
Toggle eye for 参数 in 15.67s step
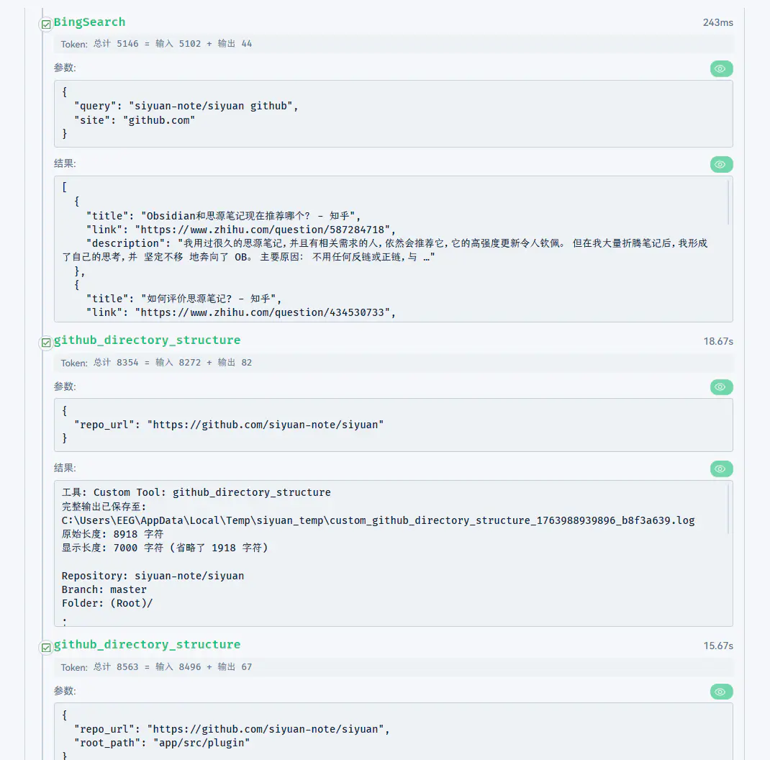[x=721, y=692]
